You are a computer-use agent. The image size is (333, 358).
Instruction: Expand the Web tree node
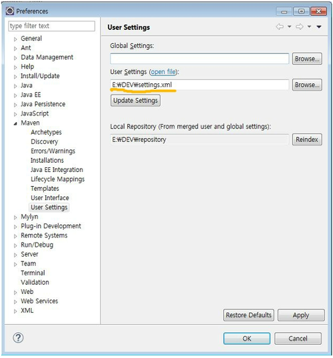click(x=15, y=293)
